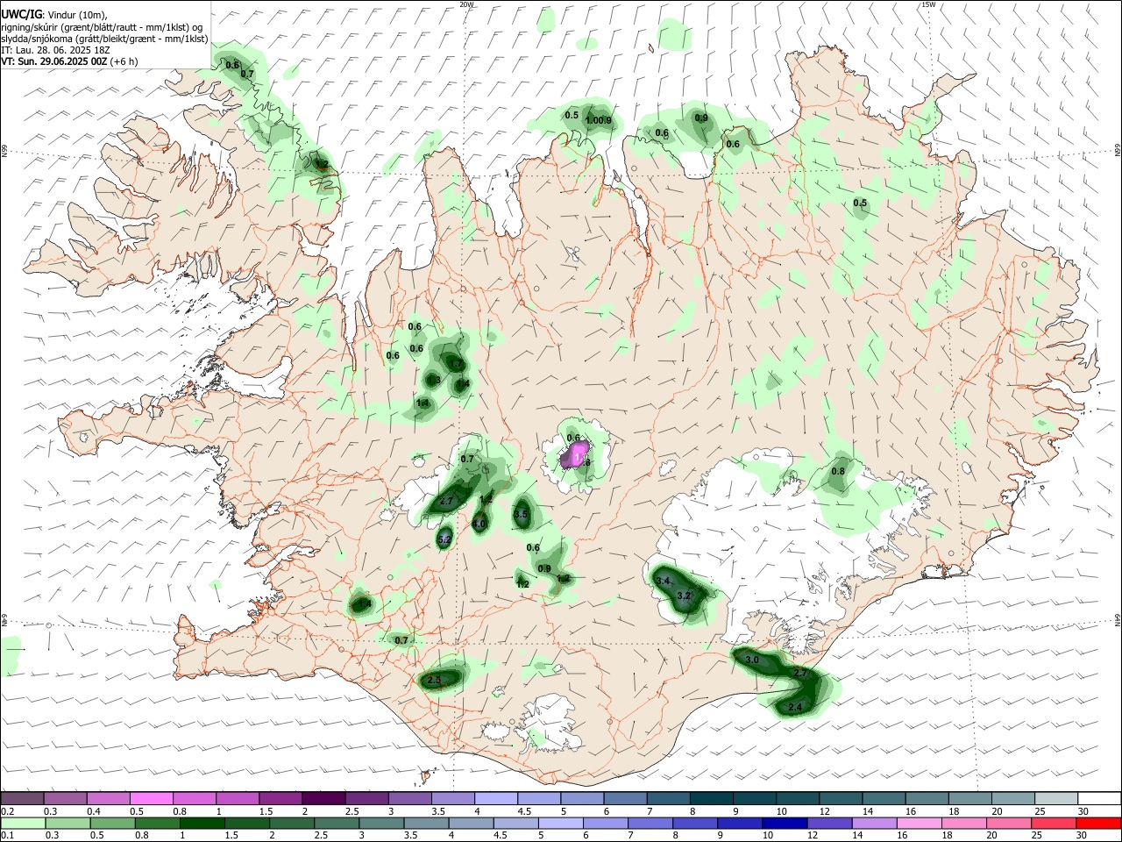1122x842 pixels.
Task: Click the 'slydda/snjókoma' legend description line
Action: tap(104, 39)
